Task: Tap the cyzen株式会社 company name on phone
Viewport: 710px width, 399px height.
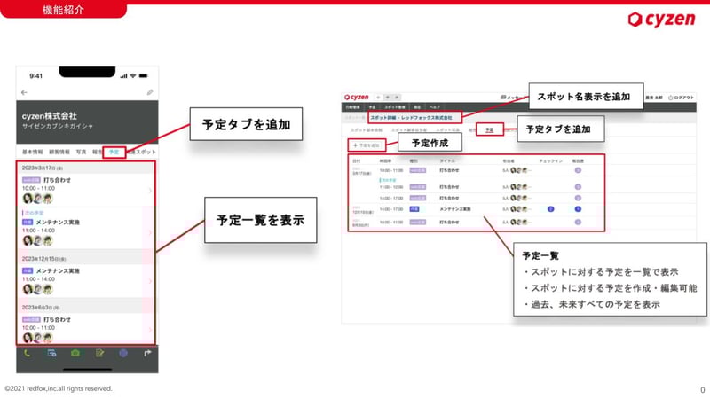Action: (50, 116)
